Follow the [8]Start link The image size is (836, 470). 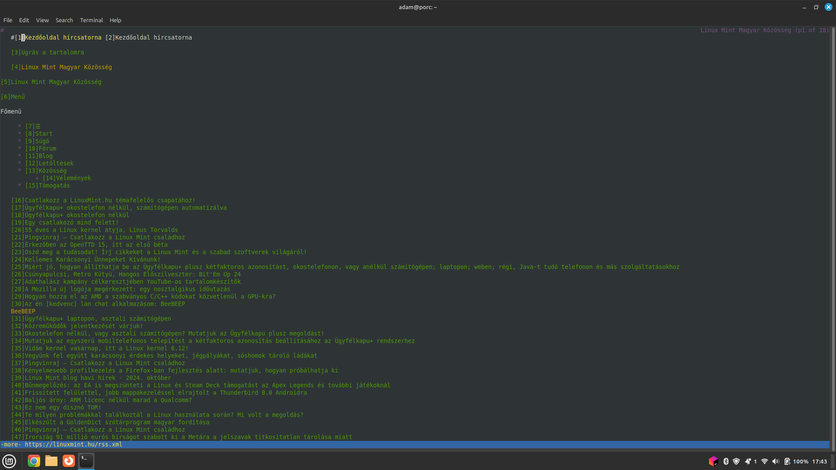pos(39,134)
